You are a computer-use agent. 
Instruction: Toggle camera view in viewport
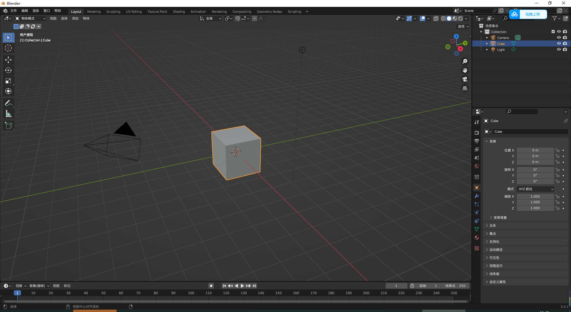click(465, 79)
